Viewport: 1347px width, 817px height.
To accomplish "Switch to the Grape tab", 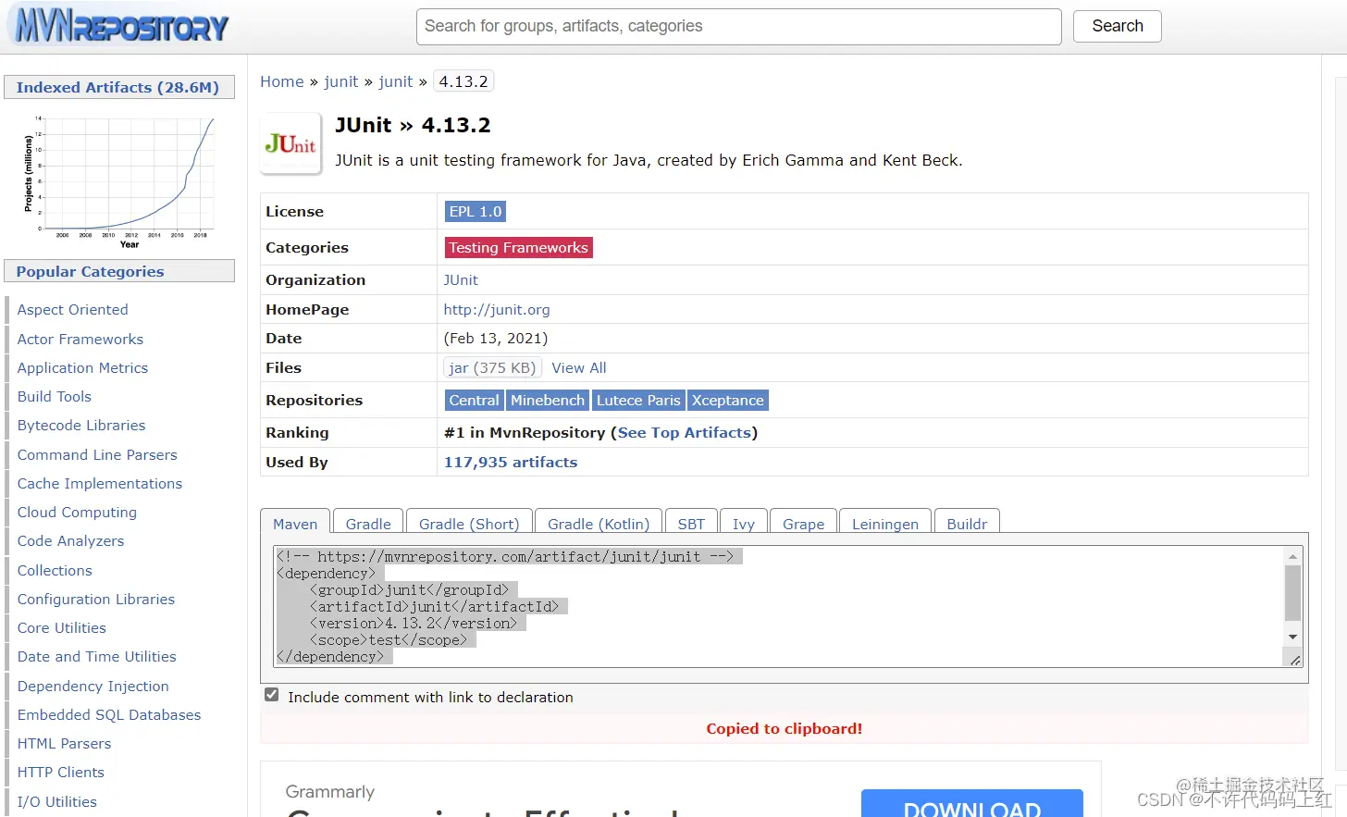I will [803, 523].
